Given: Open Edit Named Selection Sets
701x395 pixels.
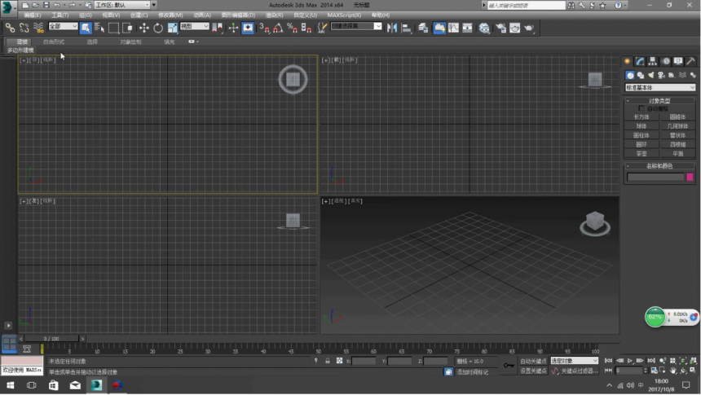Looking at the screenshot, I should [x=322, y=28].
